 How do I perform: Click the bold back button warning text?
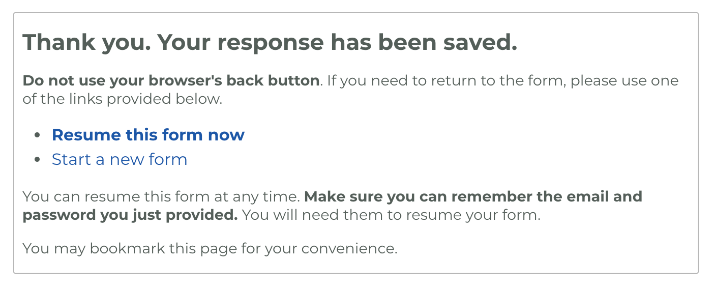(171, 80)
